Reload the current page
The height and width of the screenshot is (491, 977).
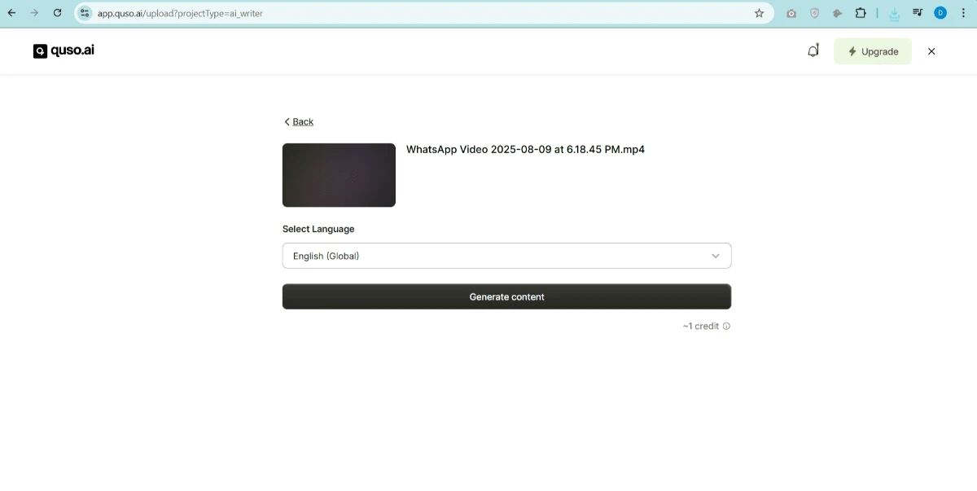pyautogui.click(x=56, y=13)
